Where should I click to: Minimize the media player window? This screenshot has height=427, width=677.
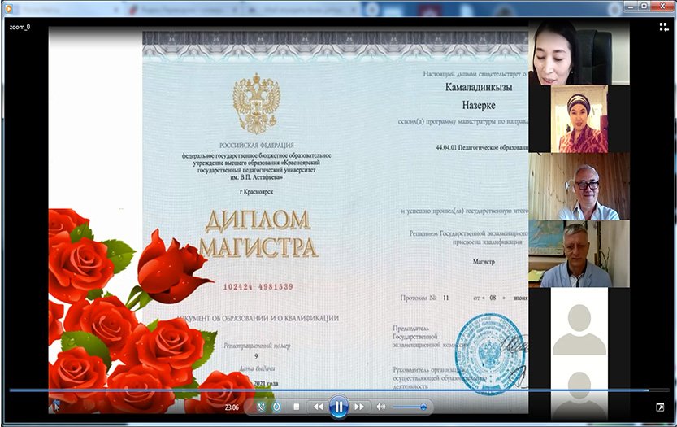631,6
